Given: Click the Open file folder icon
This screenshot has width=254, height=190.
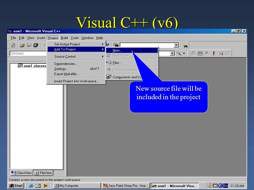Looking at the screenshot, I should pos(22,45).
